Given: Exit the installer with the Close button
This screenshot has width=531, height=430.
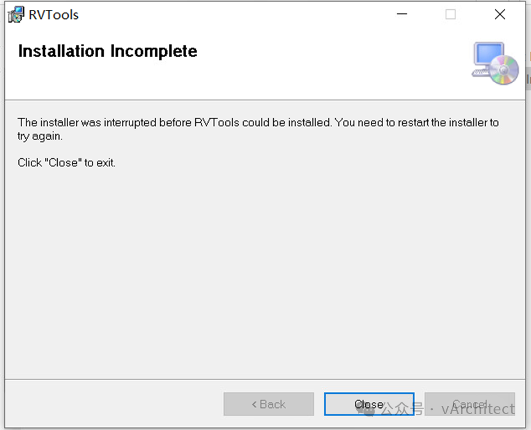Looking at the screenshot, I should coord(369,404).
